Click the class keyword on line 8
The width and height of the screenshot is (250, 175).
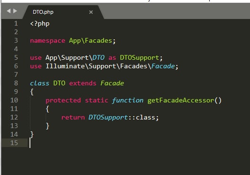(39, 83)
